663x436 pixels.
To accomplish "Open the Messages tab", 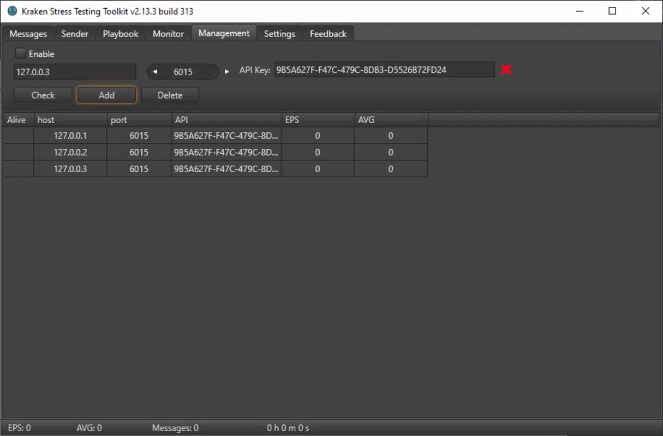I will coord(28,34).
